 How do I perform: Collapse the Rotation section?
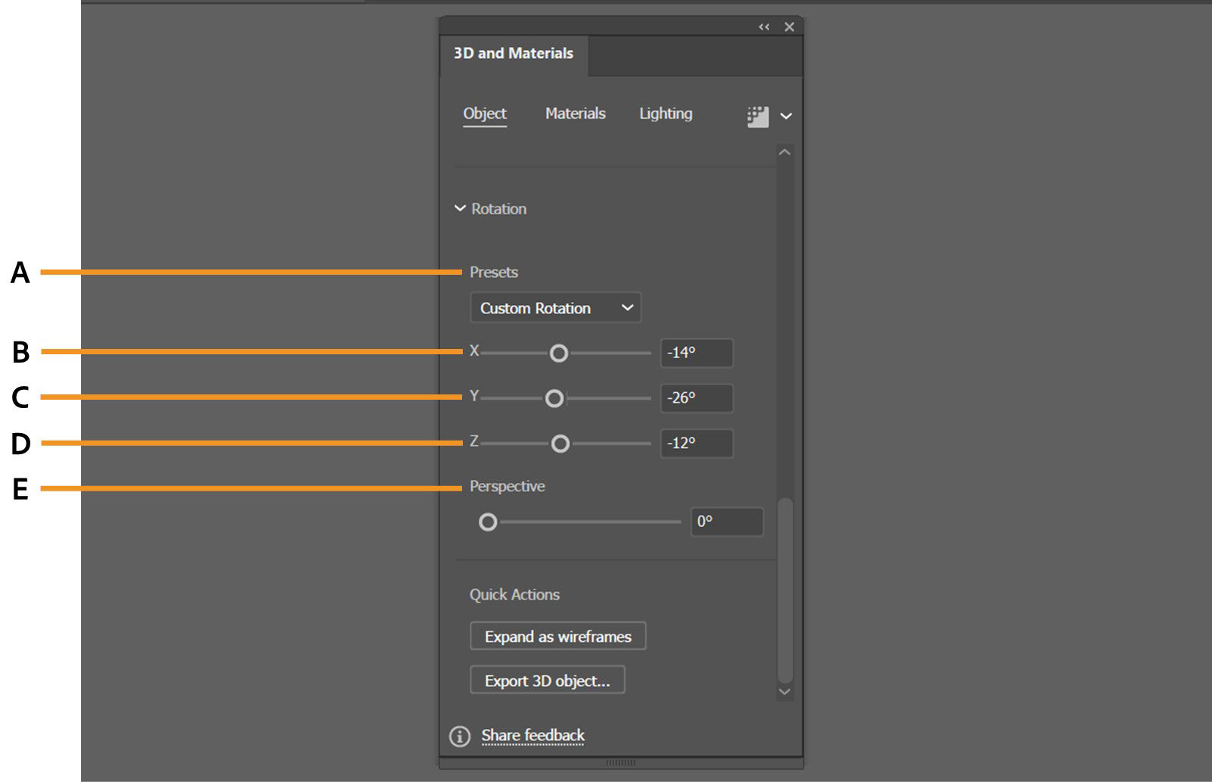(x=460, y=208)
